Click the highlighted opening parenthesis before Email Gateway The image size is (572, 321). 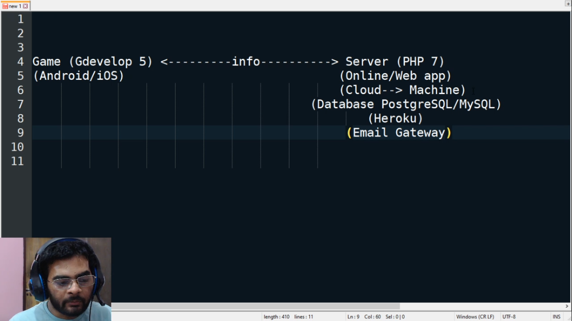point(349,133)
